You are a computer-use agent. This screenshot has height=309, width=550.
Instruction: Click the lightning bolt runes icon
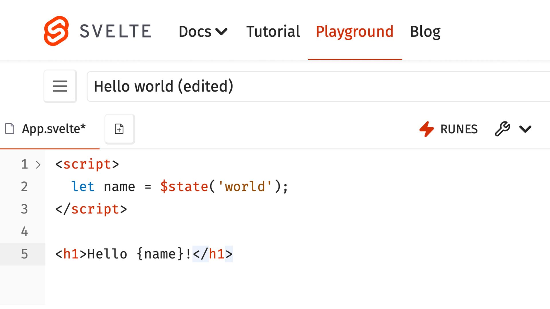tap(427, 129)
